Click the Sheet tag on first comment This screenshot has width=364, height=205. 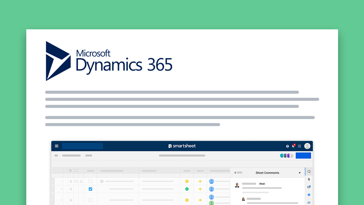pos(262,184)
